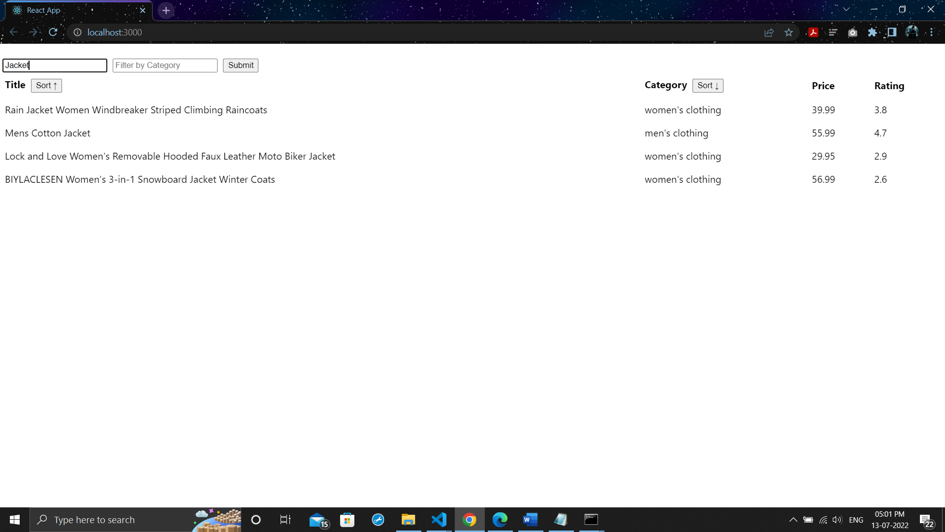Bookmark this page with star icon
Screen dimensions: 945x532
[788, 33]
